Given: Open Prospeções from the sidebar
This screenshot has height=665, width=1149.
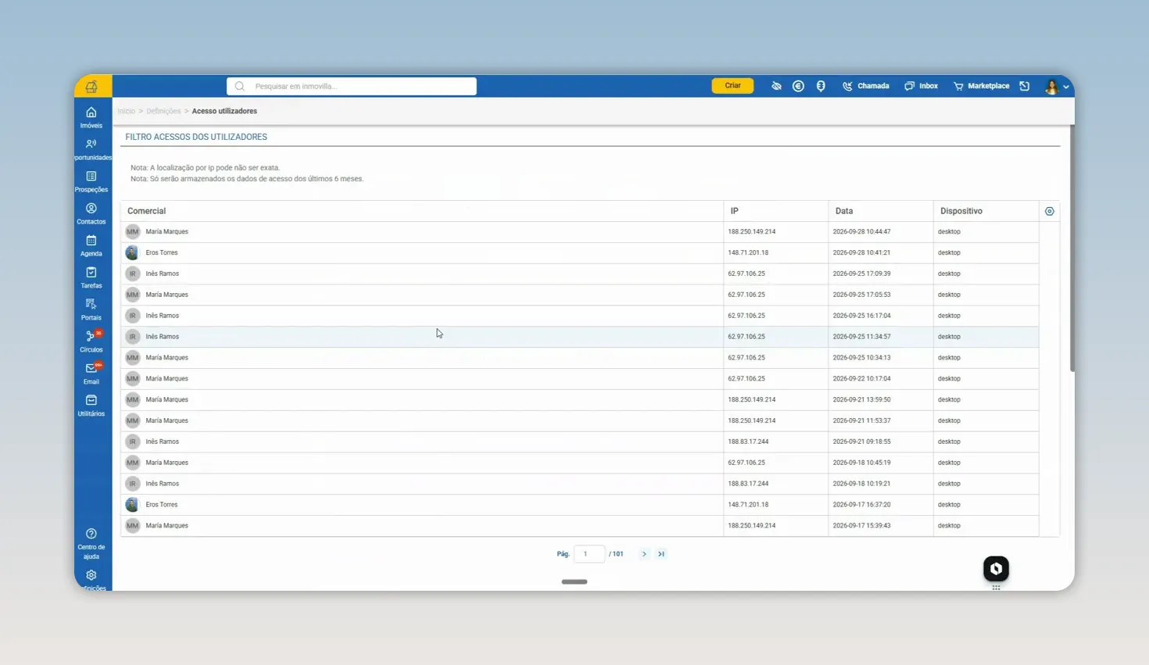Looking at the screenshot, I should [x=91, y=181].
